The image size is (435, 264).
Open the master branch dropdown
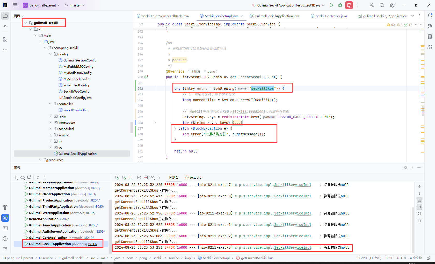pyautogui.click(x=75, y=5)
